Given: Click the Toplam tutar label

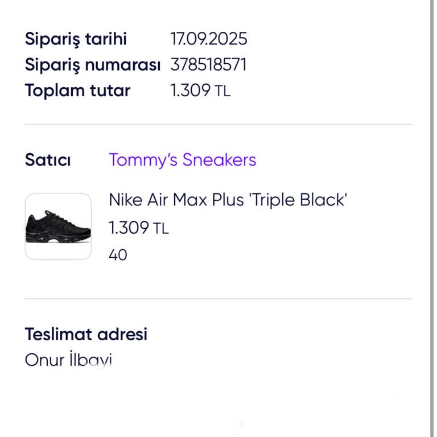Looking at the screenshot, I should [x=77, y=90].
